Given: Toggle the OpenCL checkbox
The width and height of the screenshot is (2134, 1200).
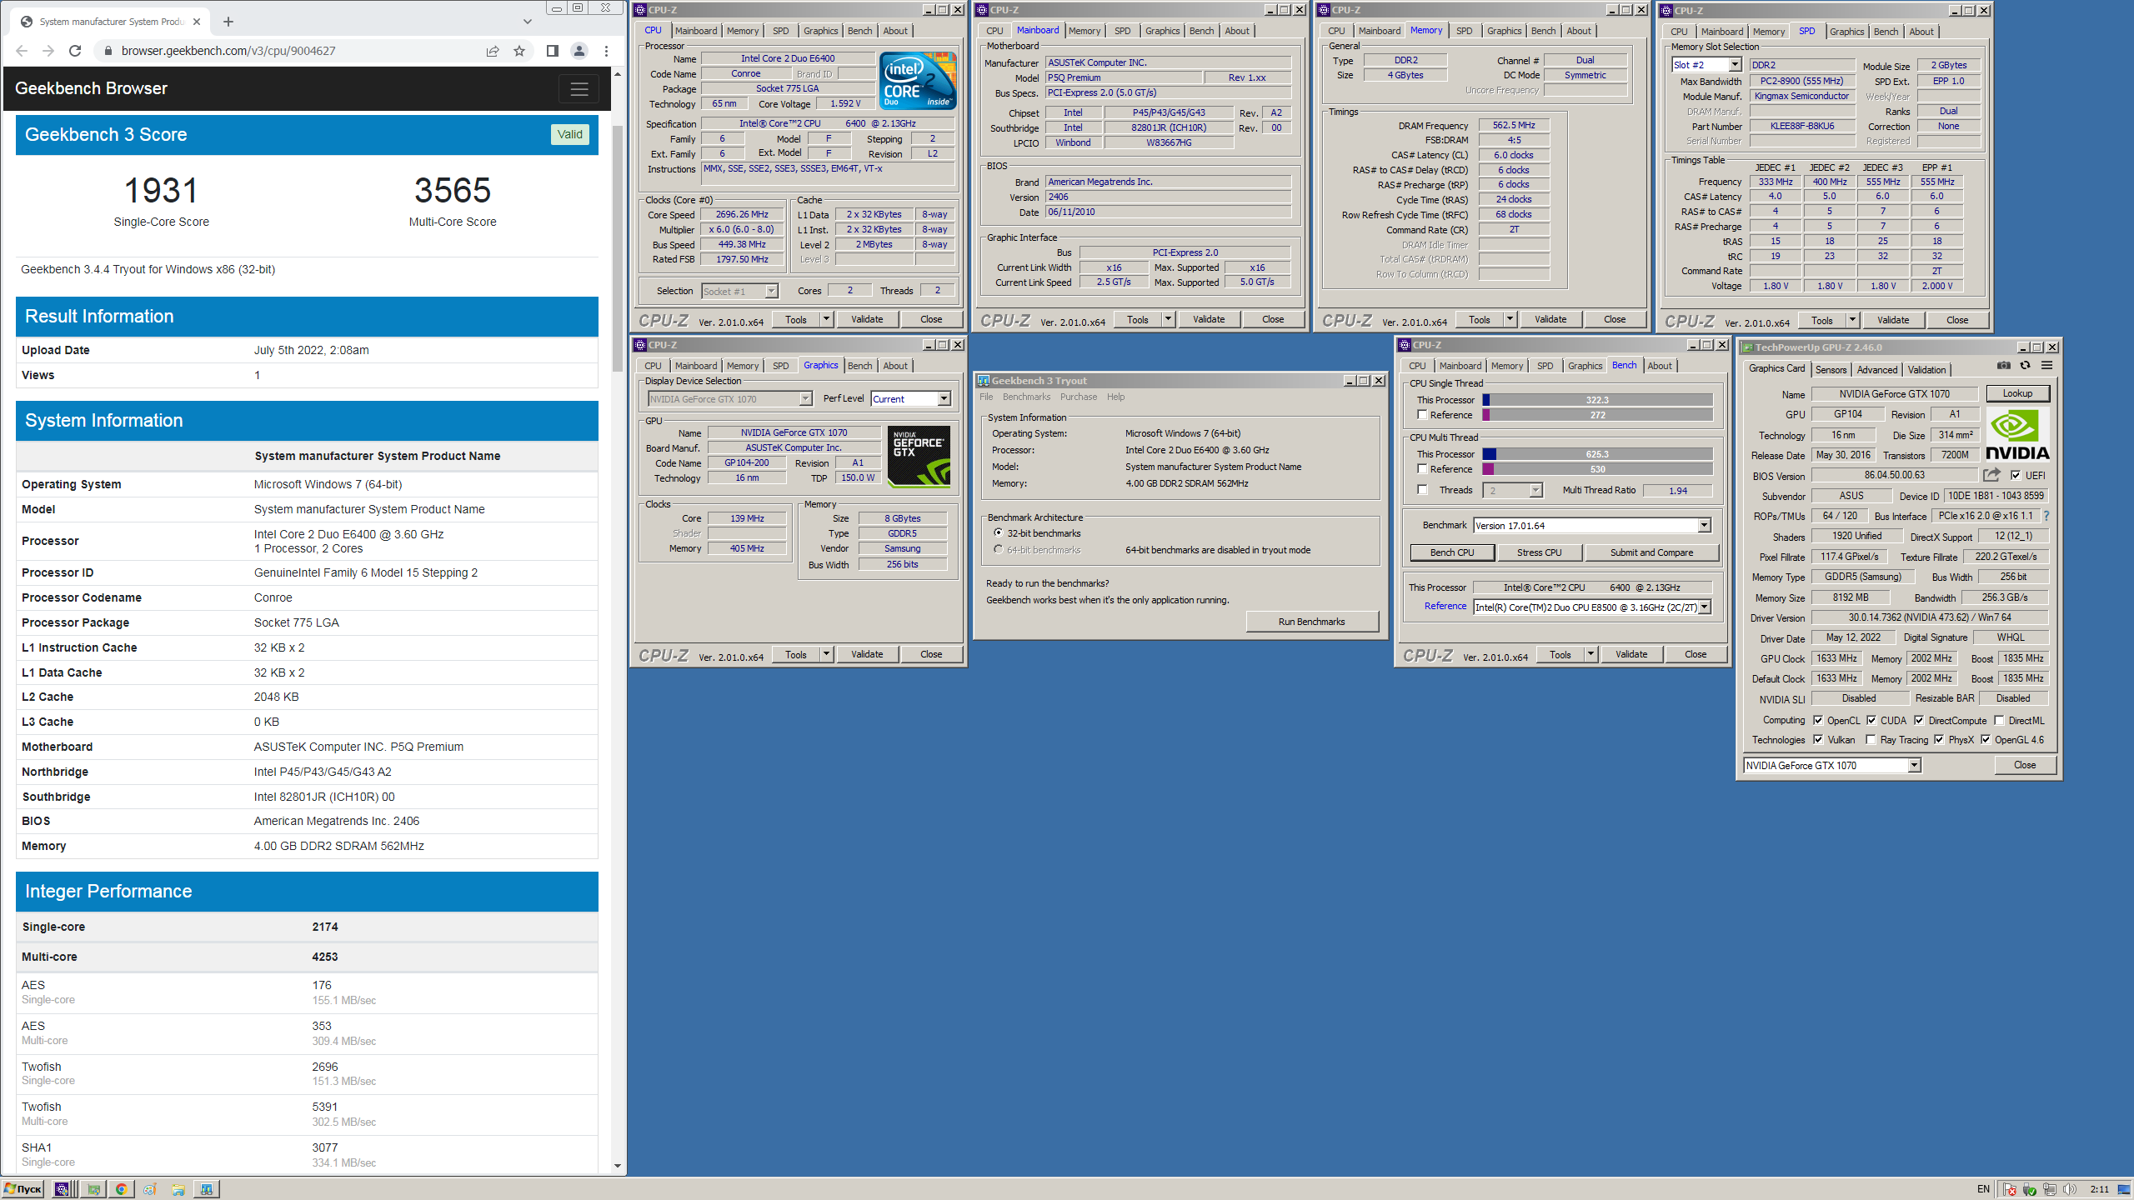Looking at the screenshot, I should click(1818, 720).
